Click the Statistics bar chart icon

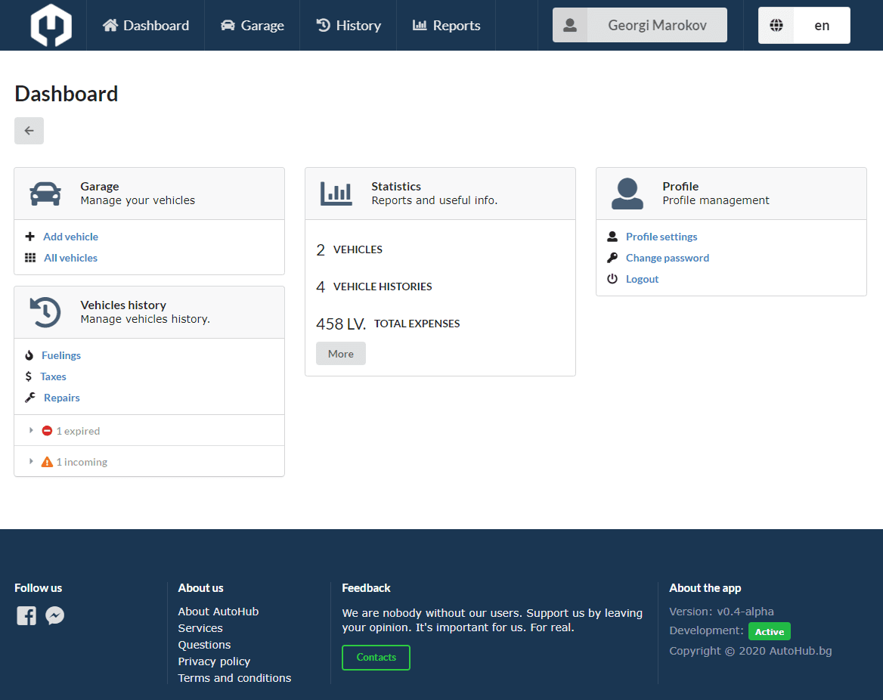tap(336, 194)
